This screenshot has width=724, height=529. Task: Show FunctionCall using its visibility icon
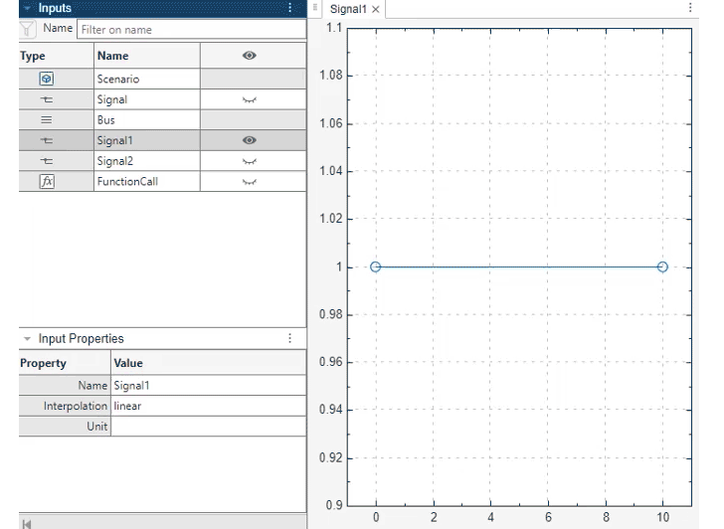click(249, 183)
